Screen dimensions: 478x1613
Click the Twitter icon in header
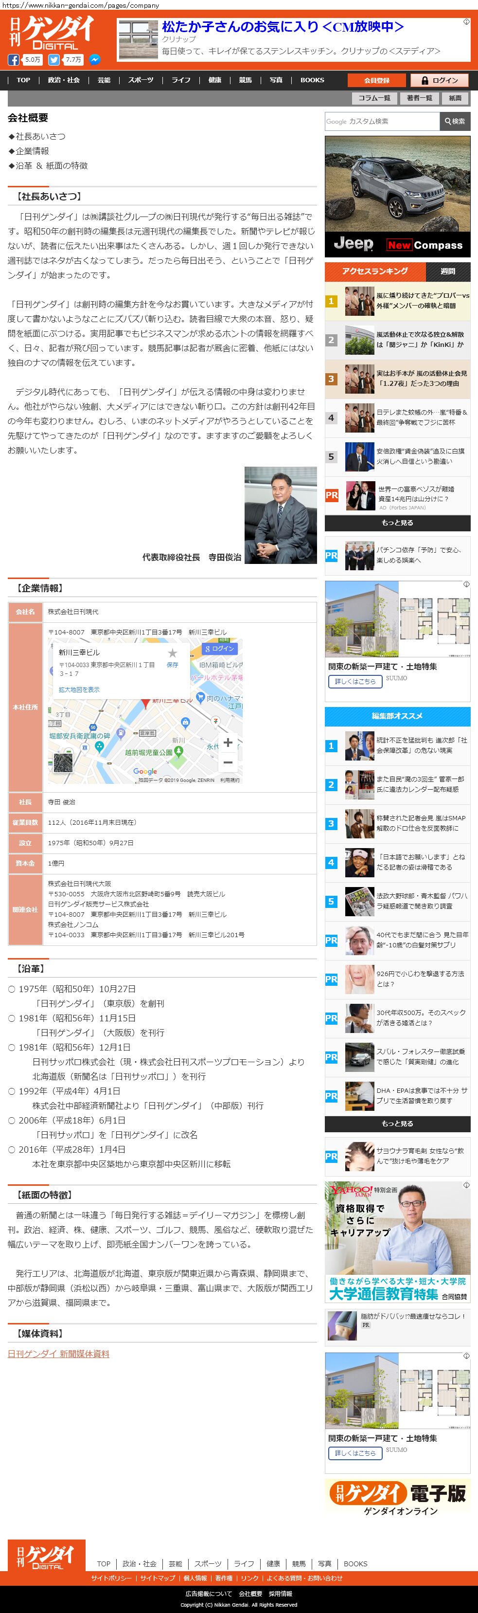pos(54,60)
